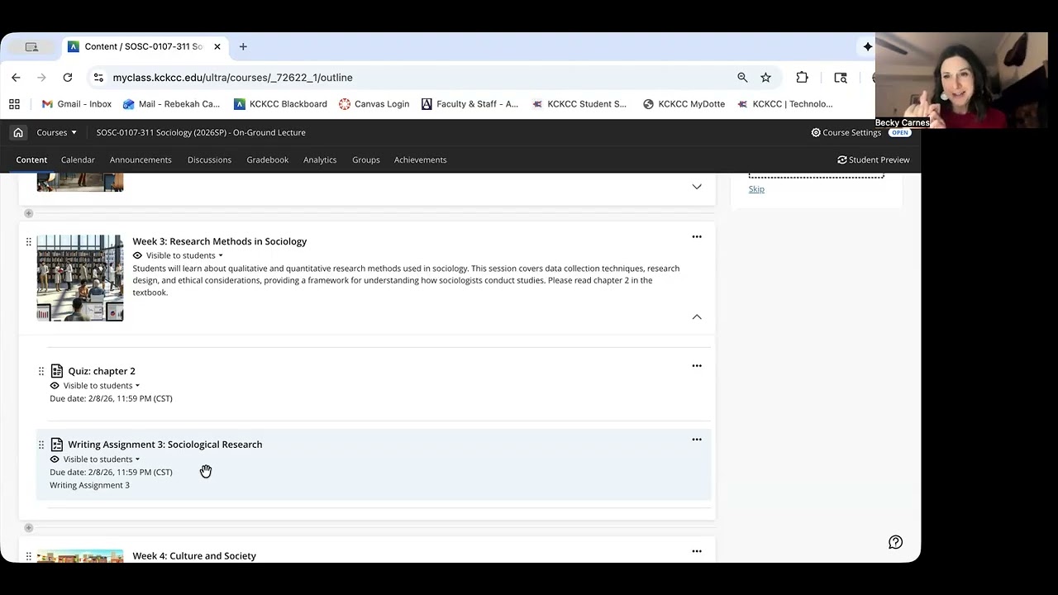The width and height of the screenshot is (1058, 595).
Task: Open the Week 4: Culture and Society title
Action: tap(194, 555)
